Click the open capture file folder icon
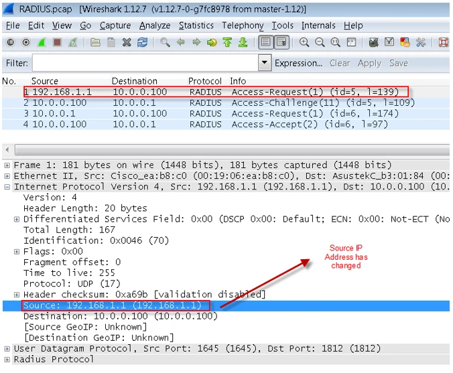The image size is (453, 373). [95, 42]
